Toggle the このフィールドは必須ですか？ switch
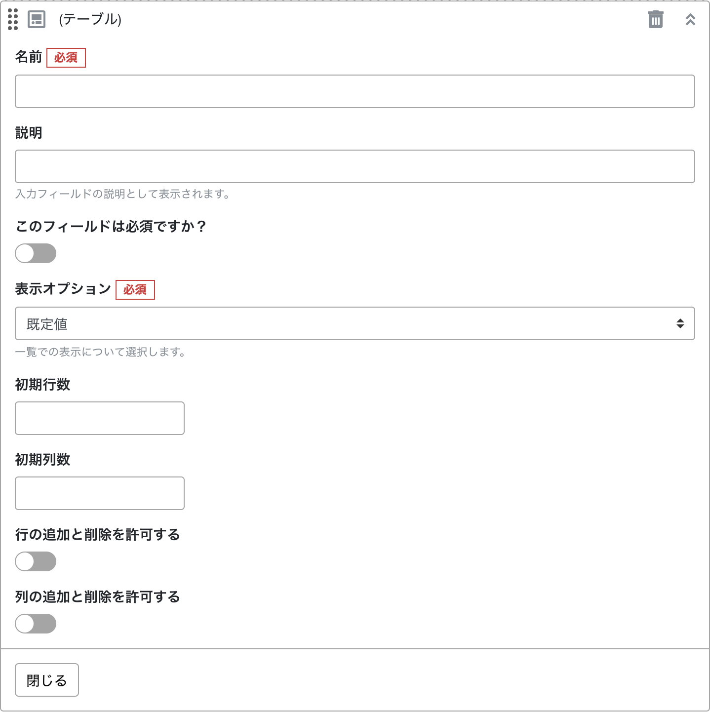This screenshot has height=712, width=710. pos(36,253)
